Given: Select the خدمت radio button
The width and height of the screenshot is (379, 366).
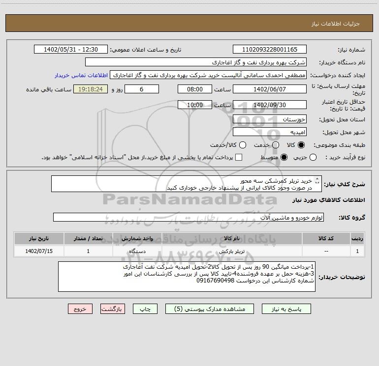Looking at the screenshot, I should pos(276,145).
